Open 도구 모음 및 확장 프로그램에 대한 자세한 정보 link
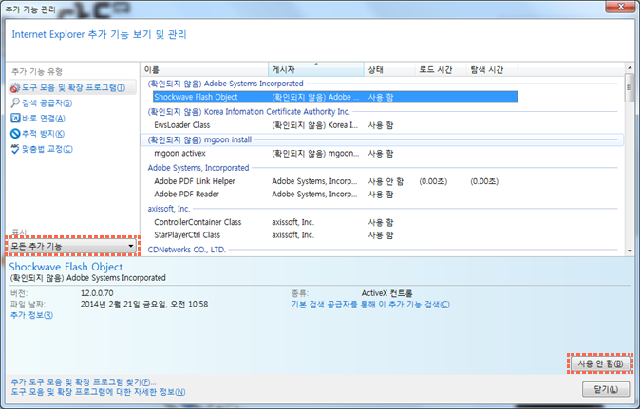This screenshot has width=640, height=409. (98, 392)
